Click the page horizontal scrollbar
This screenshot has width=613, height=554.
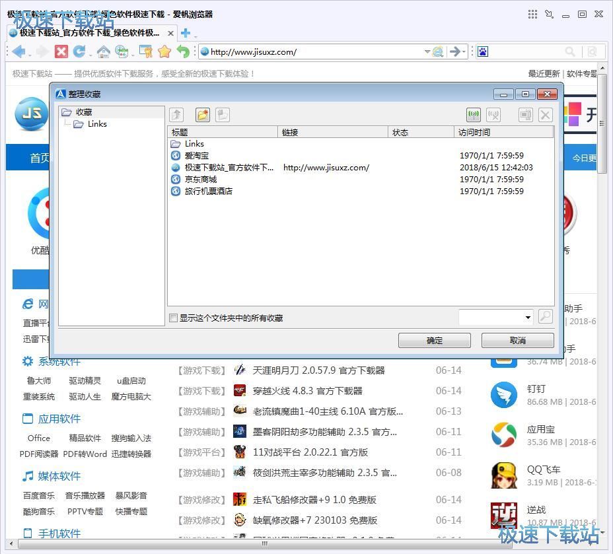pos(265,543)
